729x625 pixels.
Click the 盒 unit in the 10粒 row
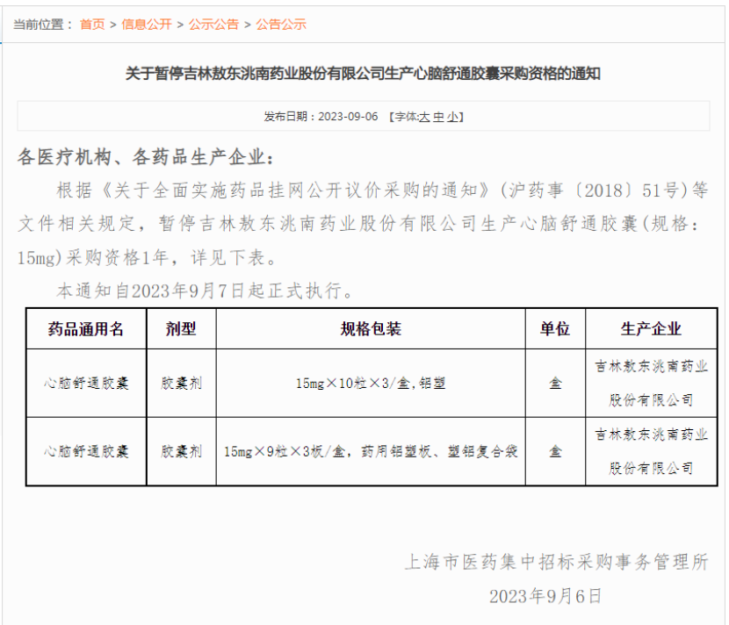coord(555,384)
